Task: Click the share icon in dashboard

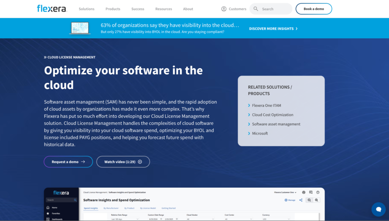Action: click(x=301, y=200)
